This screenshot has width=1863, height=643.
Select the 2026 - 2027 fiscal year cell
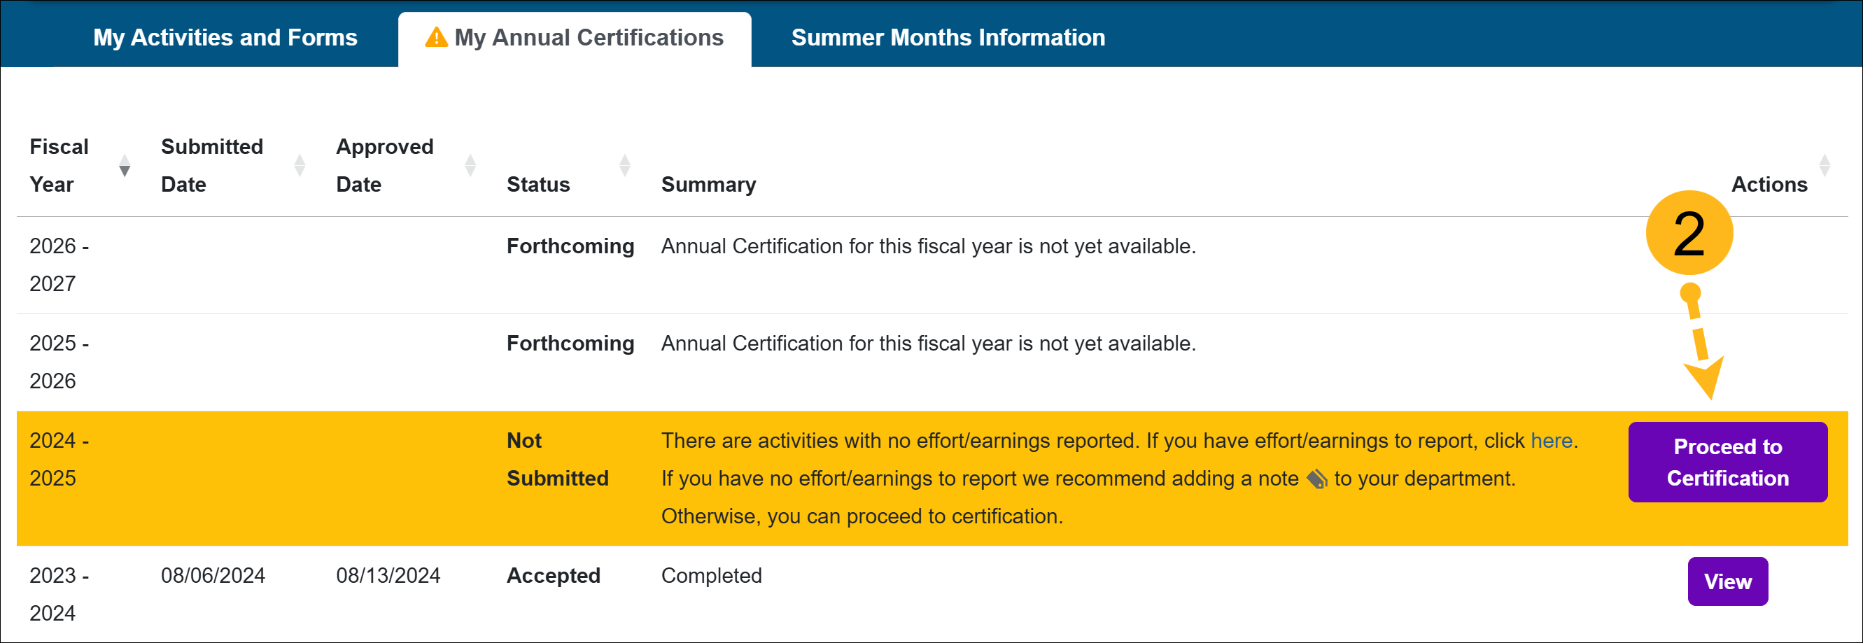(59, 264)
